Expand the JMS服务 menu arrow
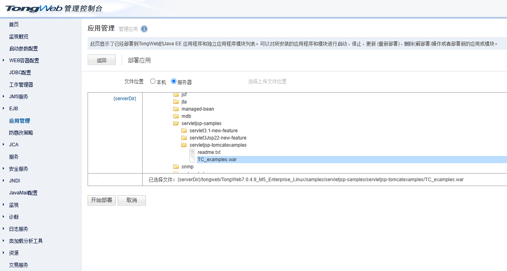 click(x=4, y=97)
